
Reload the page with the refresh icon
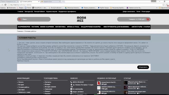5,5
